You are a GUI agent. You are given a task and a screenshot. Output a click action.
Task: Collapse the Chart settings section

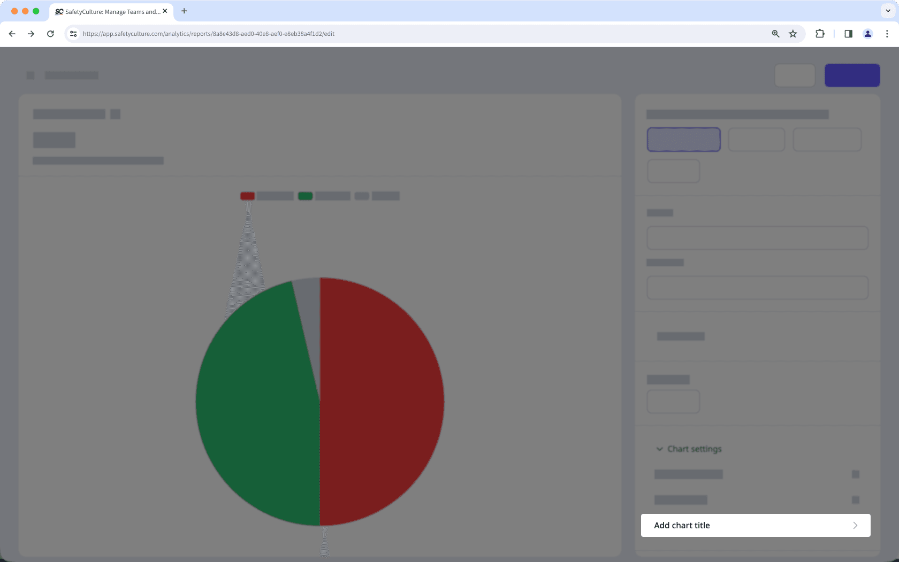tap(660, 449)
